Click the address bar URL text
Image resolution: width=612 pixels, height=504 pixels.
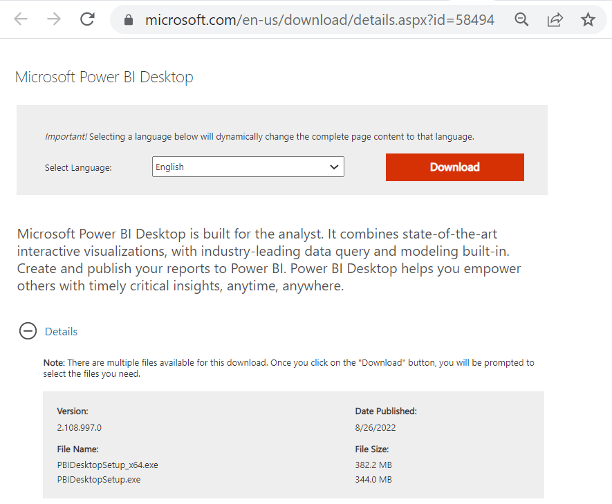click(319, 20)
